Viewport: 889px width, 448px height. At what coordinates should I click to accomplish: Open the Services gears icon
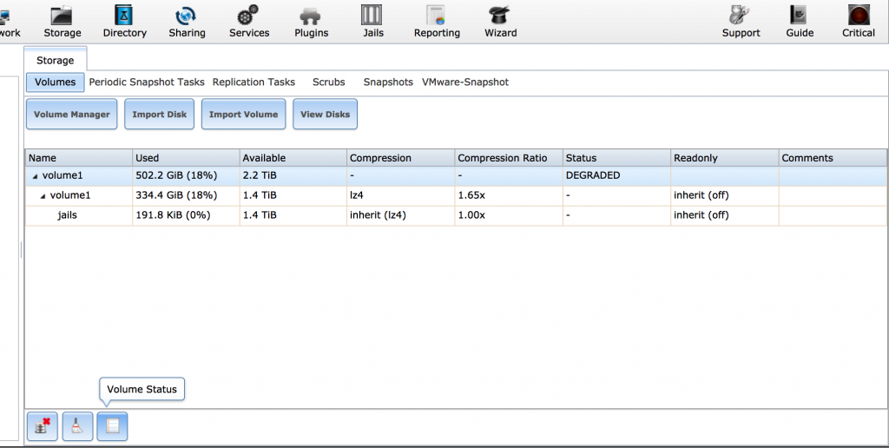[249, 21]
